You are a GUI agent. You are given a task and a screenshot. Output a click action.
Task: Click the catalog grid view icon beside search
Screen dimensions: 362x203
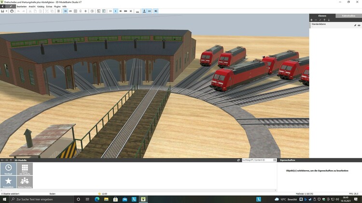(275, 160)
